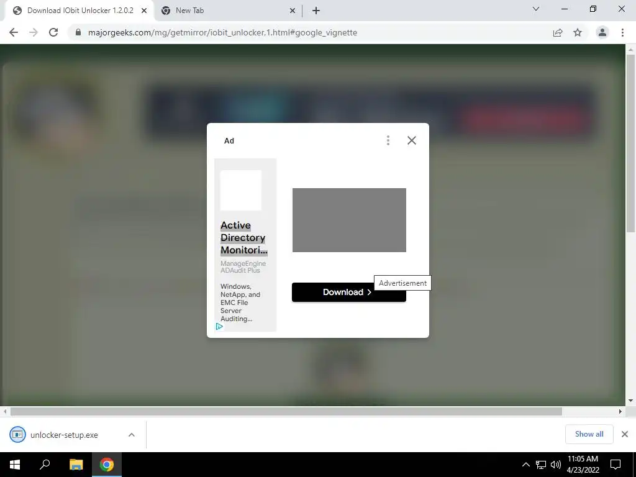The width and height of the screenshot is (636, 477).
Task: Click unlocker-setup.exe file icon
Action: 17,435
